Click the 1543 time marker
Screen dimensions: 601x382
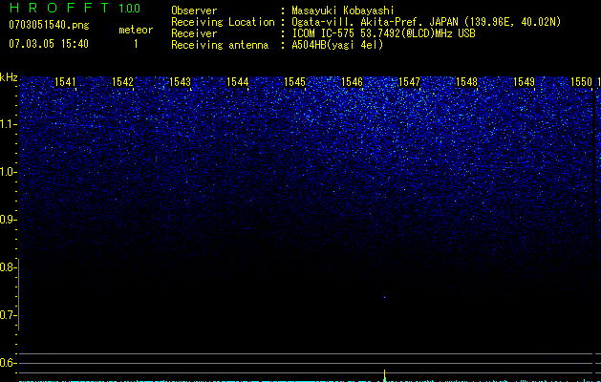tap(181, 82)
